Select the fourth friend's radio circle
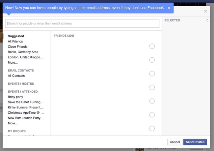The width and height of the screenshot is (214, 151). [x=152, y=87]
